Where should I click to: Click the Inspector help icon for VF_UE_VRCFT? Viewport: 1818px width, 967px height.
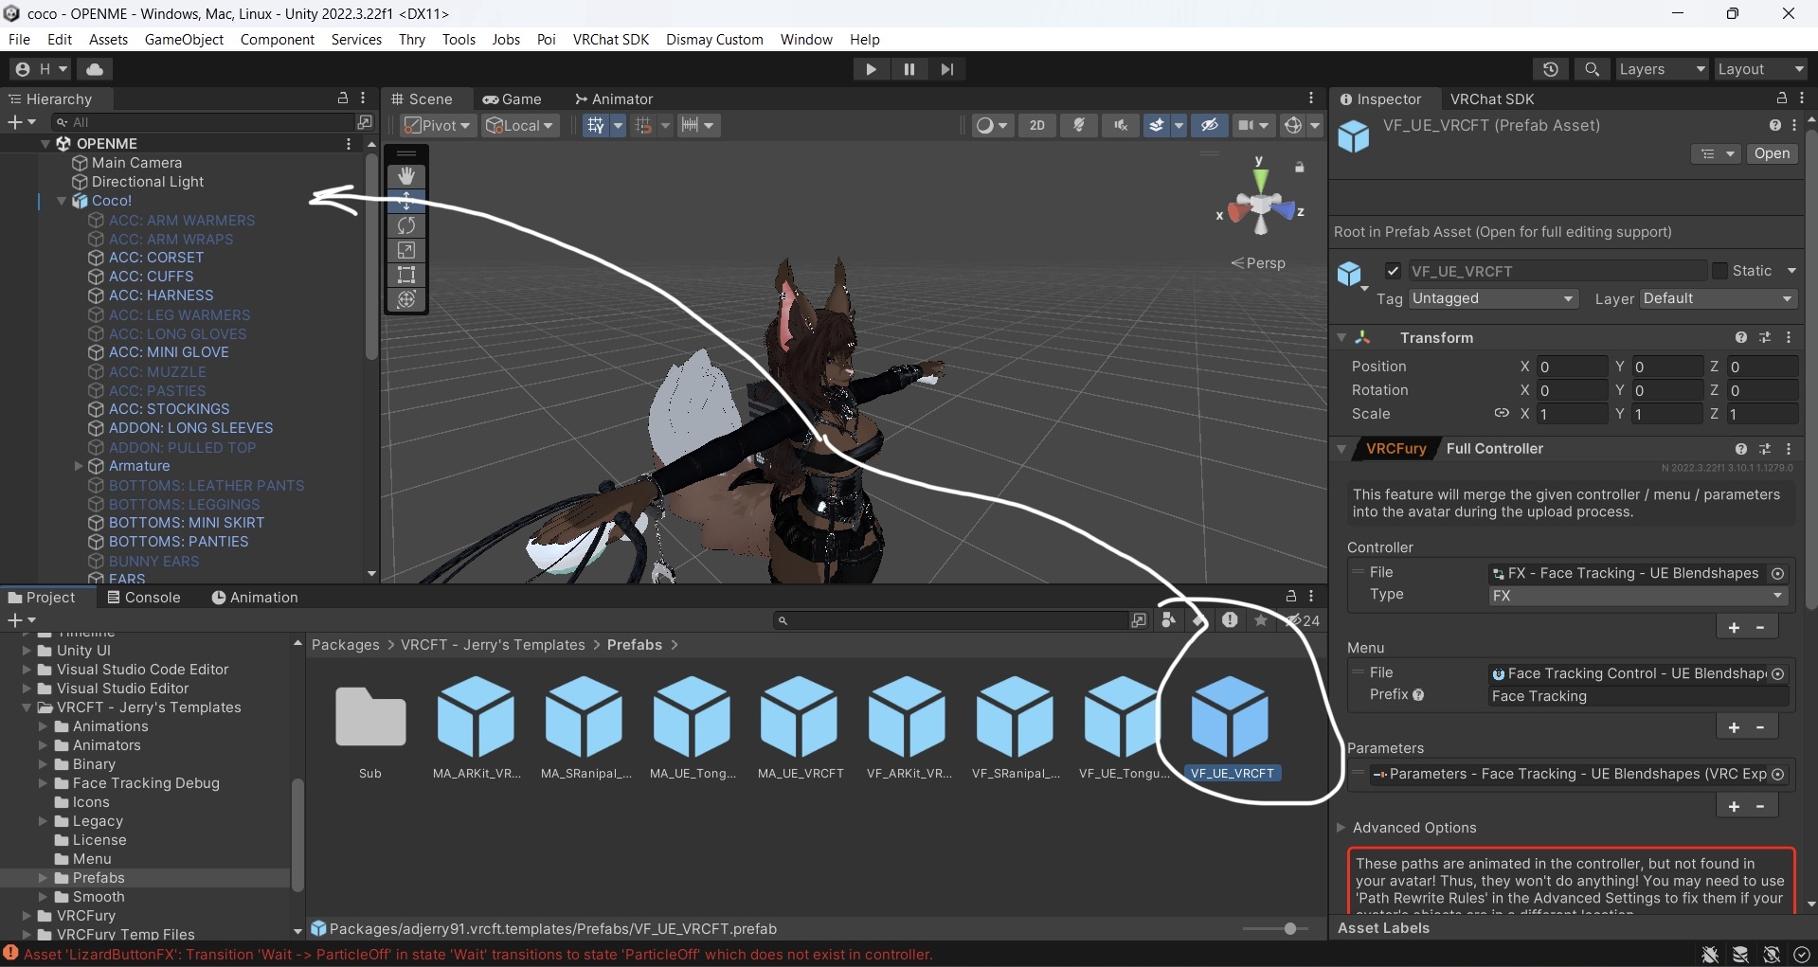1774,125
